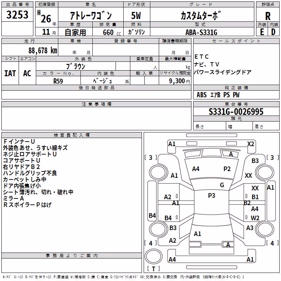
Task: Select the AC air conditioner cell
Action: tap(27, 73)
